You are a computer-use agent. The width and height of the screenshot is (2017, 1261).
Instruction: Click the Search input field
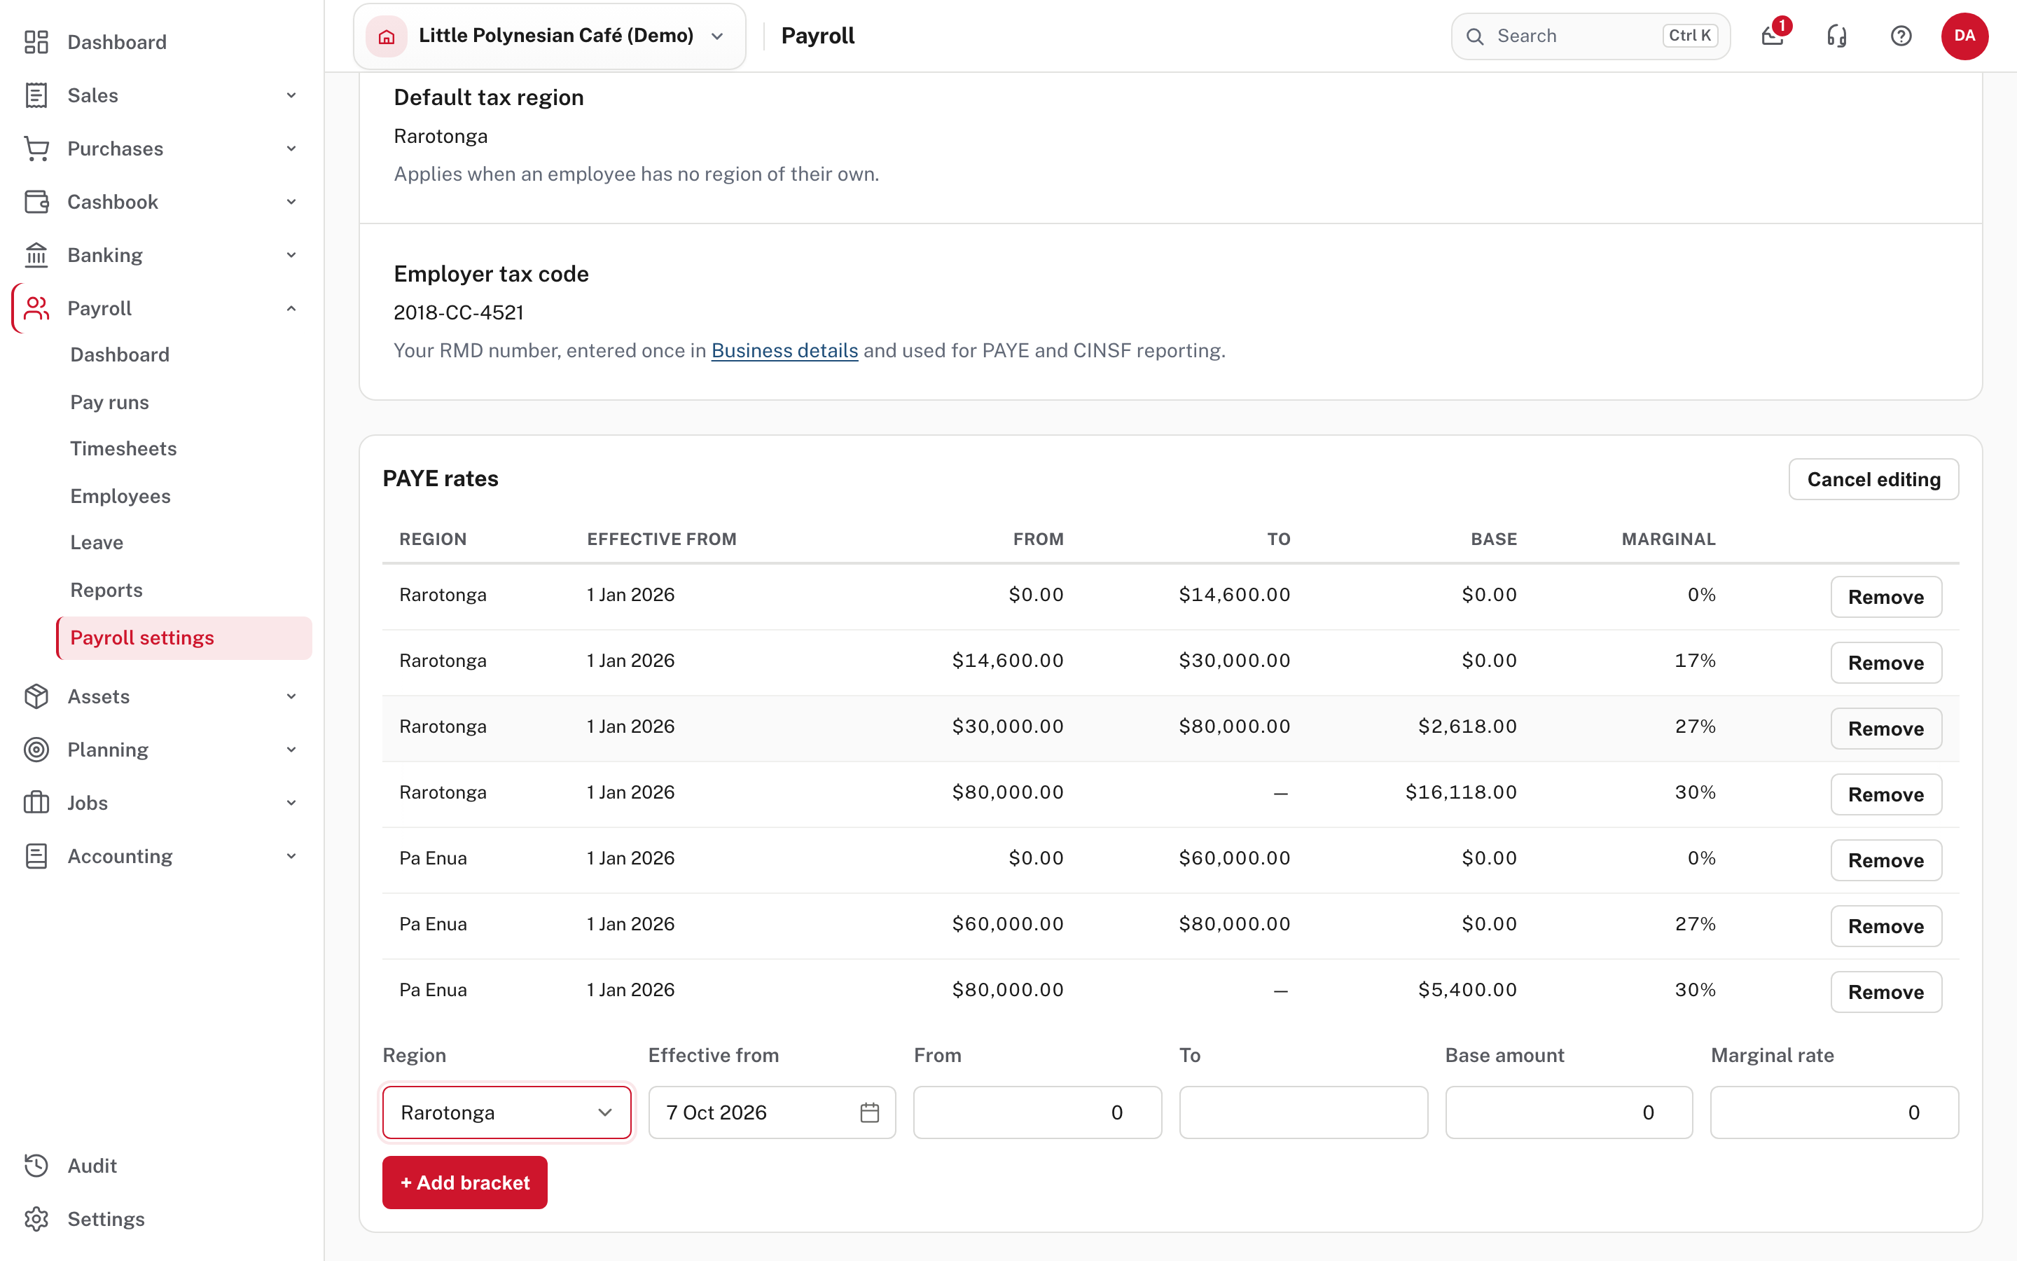(1590, 36)
